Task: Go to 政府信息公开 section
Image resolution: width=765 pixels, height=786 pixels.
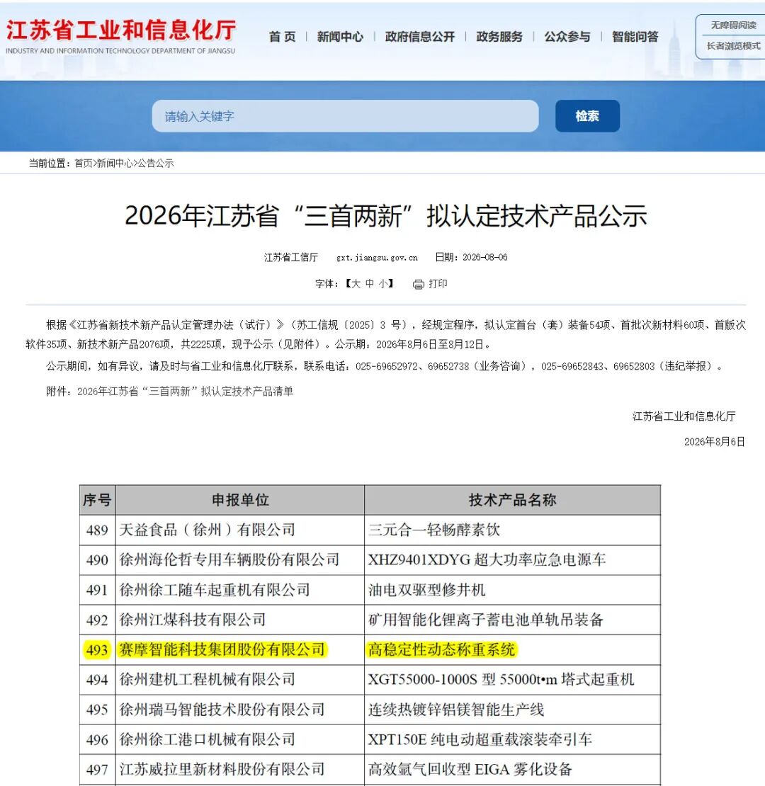Action: pyautogui.click(x=419, y=37)
